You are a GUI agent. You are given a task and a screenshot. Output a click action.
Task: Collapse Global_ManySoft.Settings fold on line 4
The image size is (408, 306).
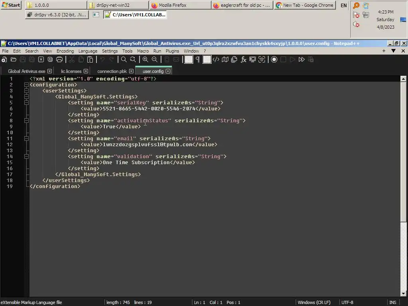26,96
